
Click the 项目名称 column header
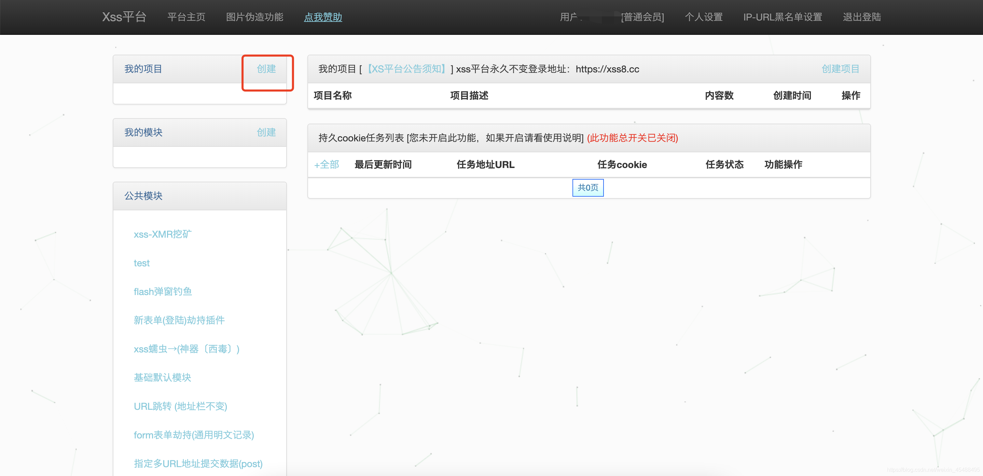point(332,95)
